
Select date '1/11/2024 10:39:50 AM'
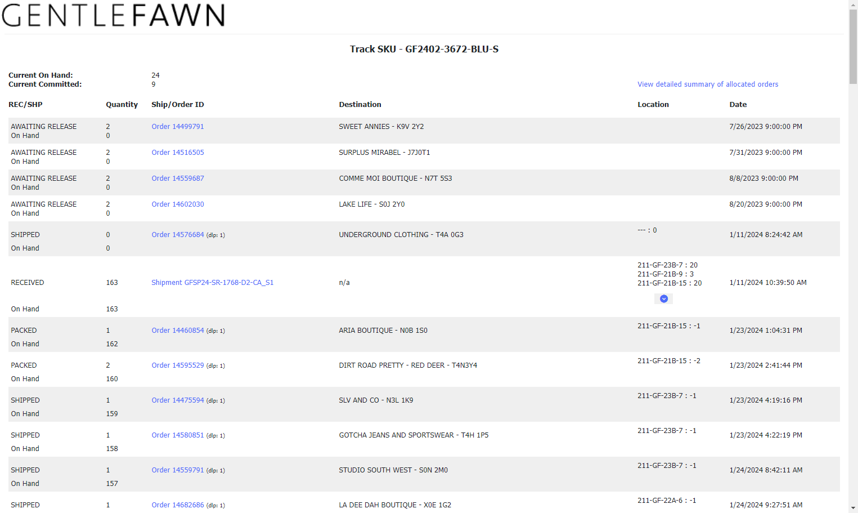(768, 283)
